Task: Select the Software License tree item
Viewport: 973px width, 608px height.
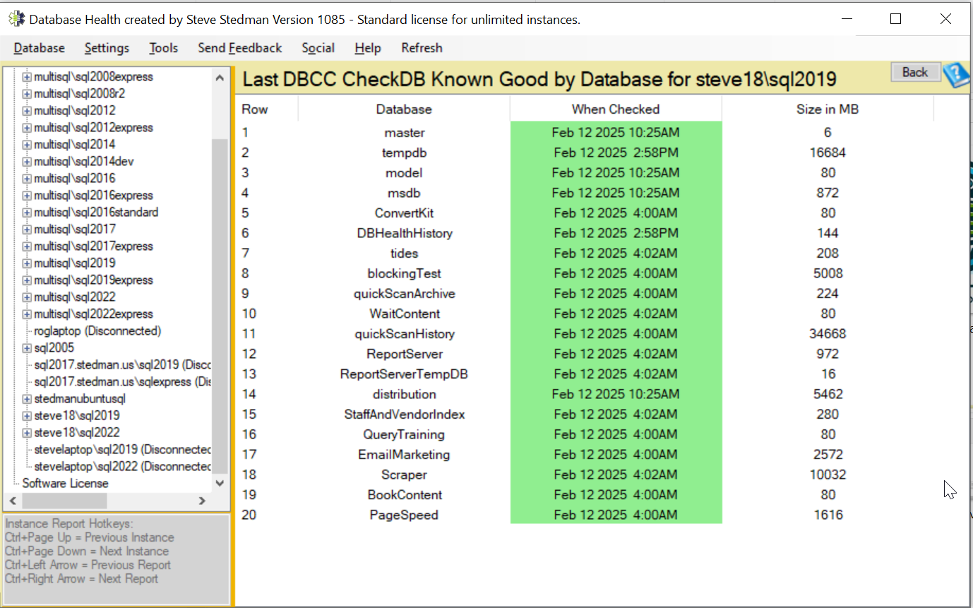Action: pos(66,484)
